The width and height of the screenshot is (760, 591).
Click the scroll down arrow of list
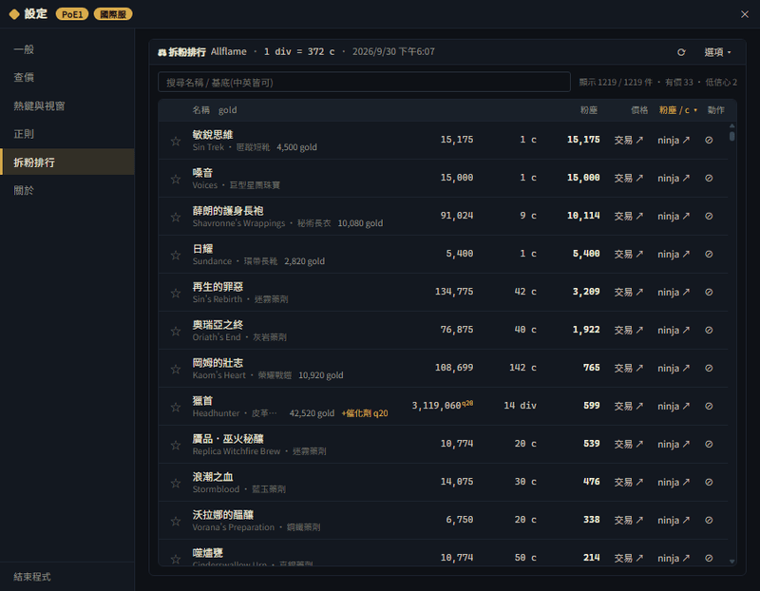coord(731,562)
